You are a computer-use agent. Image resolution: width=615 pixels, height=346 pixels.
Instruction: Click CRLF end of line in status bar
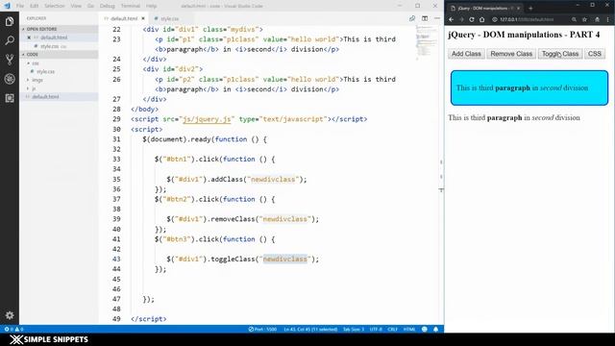pyautogui.click(x=393, y=329)
